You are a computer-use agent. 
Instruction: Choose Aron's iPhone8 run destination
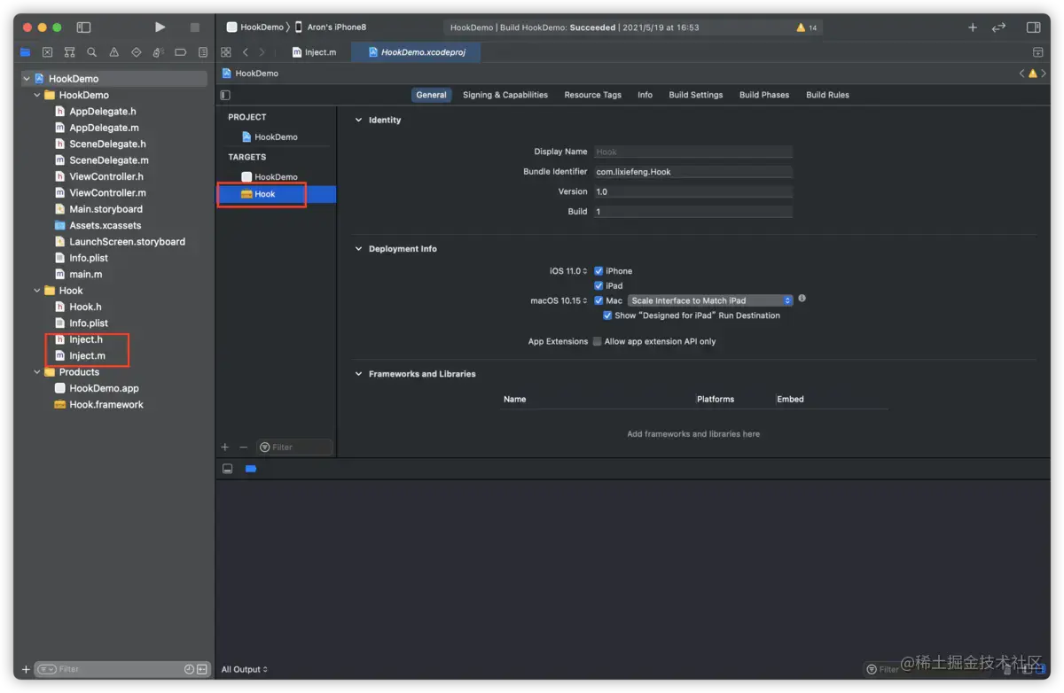tap(330, 27)
